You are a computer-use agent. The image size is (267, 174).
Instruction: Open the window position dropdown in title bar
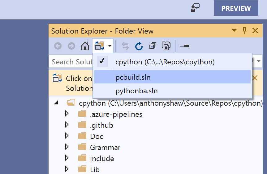[234, 30]
